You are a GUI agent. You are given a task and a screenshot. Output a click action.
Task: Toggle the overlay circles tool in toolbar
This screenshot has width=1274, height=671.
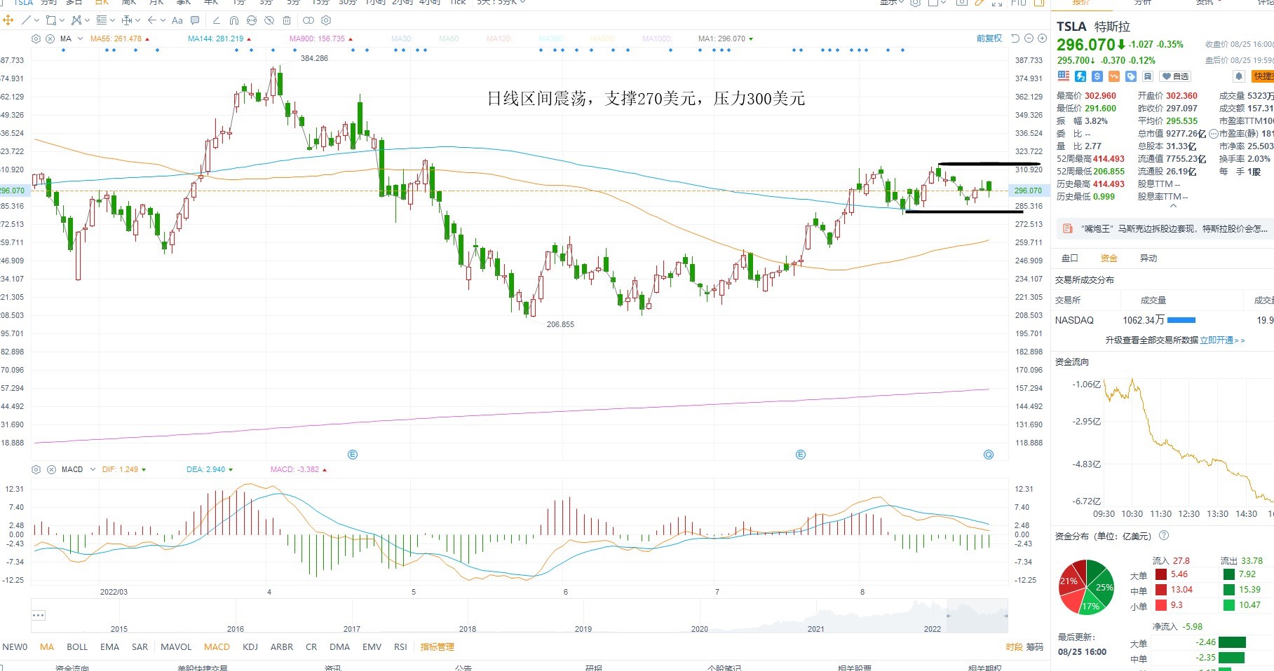[x=308, y=20]
